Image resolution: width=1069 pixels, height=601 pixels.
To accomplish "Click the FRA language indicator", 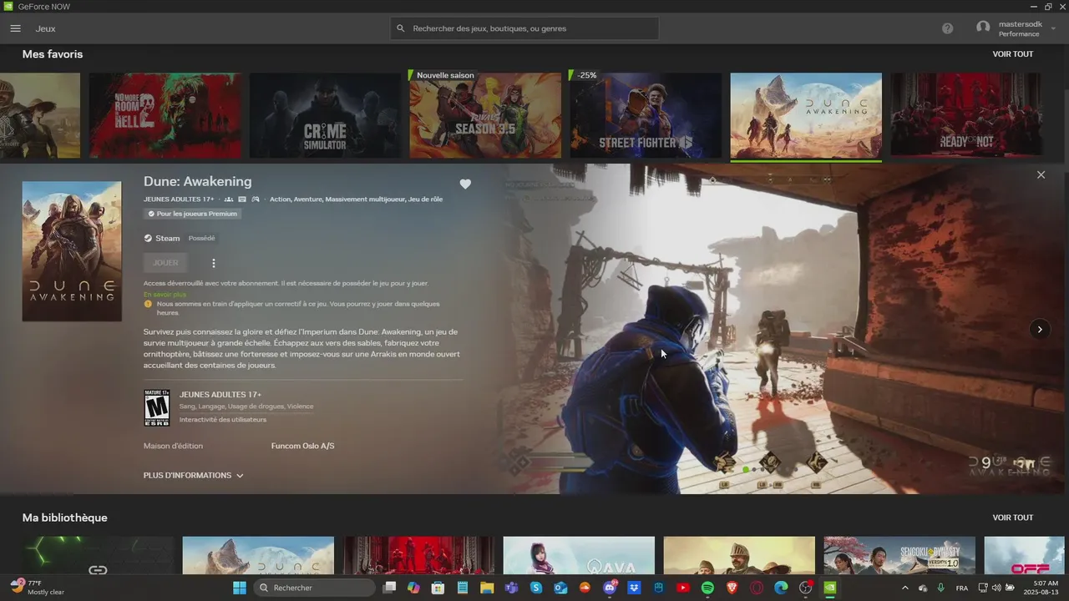I will click(x=962, y=588).
